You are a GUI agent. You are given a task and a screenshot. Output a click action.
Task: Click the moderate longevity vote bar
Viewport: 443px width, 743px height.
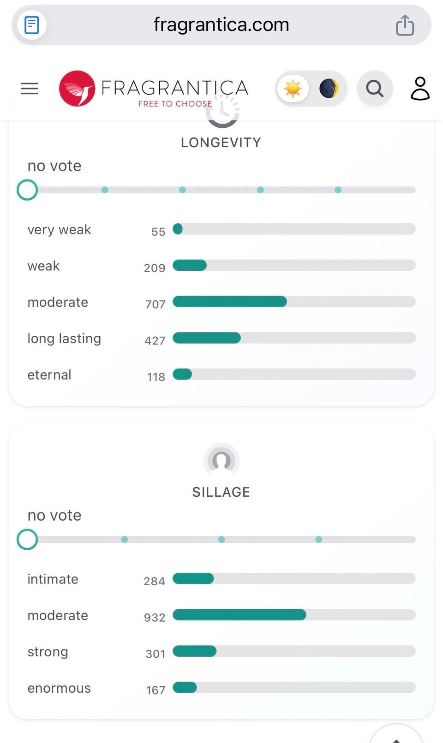coord(294,302)
